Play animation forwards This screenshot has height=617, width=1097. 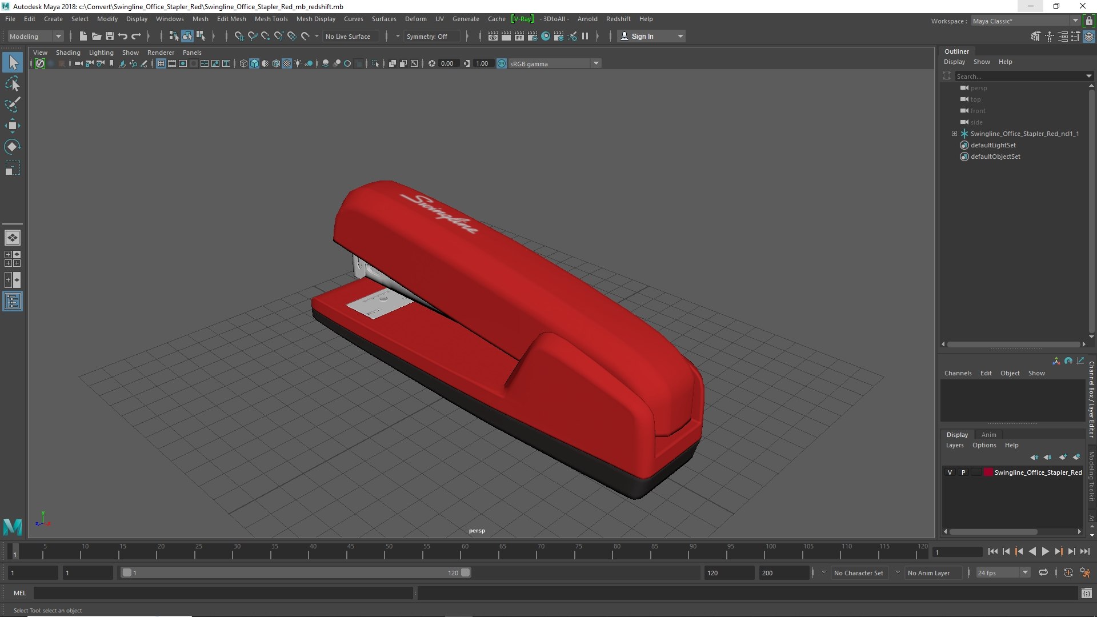tap(1045, 551)
